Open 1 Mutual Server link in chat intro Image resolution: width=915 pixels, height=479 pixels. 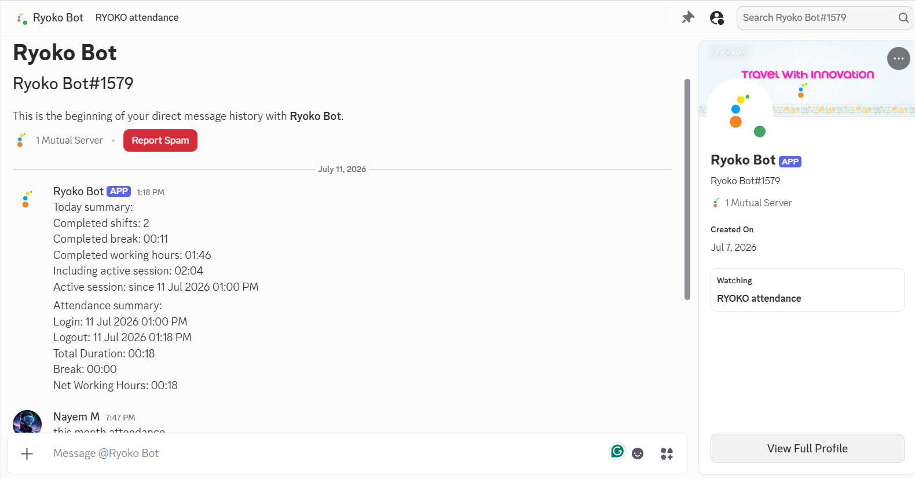(69, 140)
